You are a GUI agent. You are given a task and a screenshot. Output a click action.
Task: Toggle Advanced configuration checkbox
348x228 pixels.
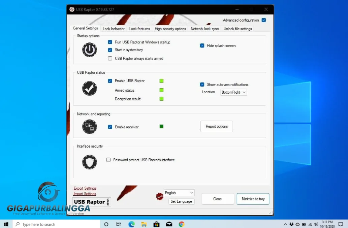point(264,20)
